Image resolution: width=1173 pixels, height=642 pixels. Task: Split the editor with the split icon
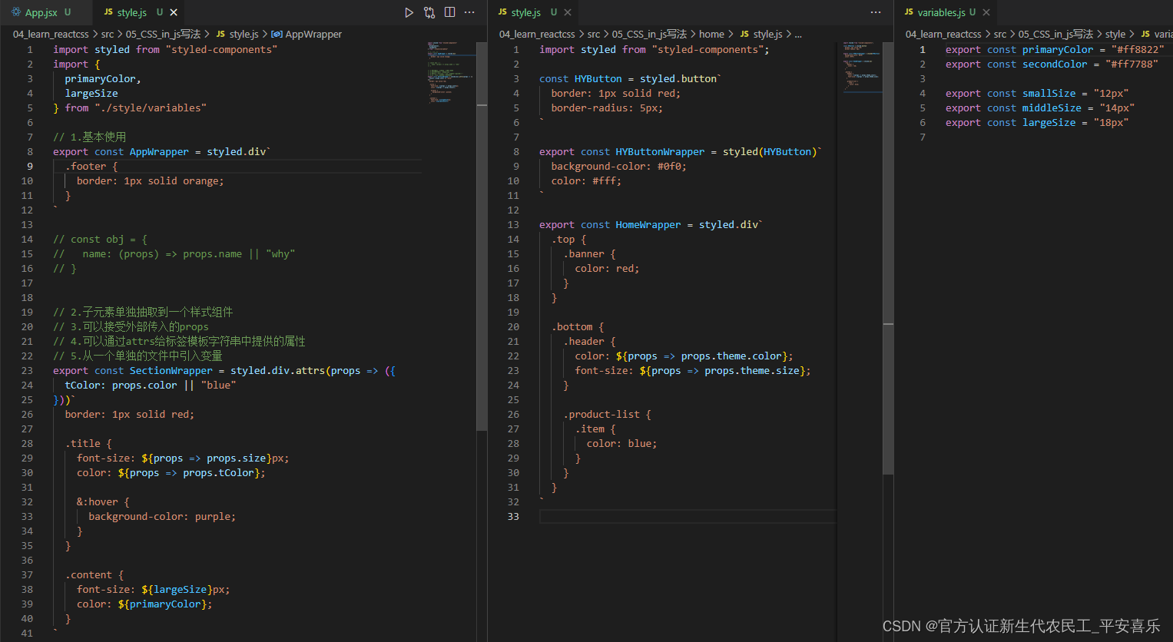pyautogui.click(x=449, y=12)
